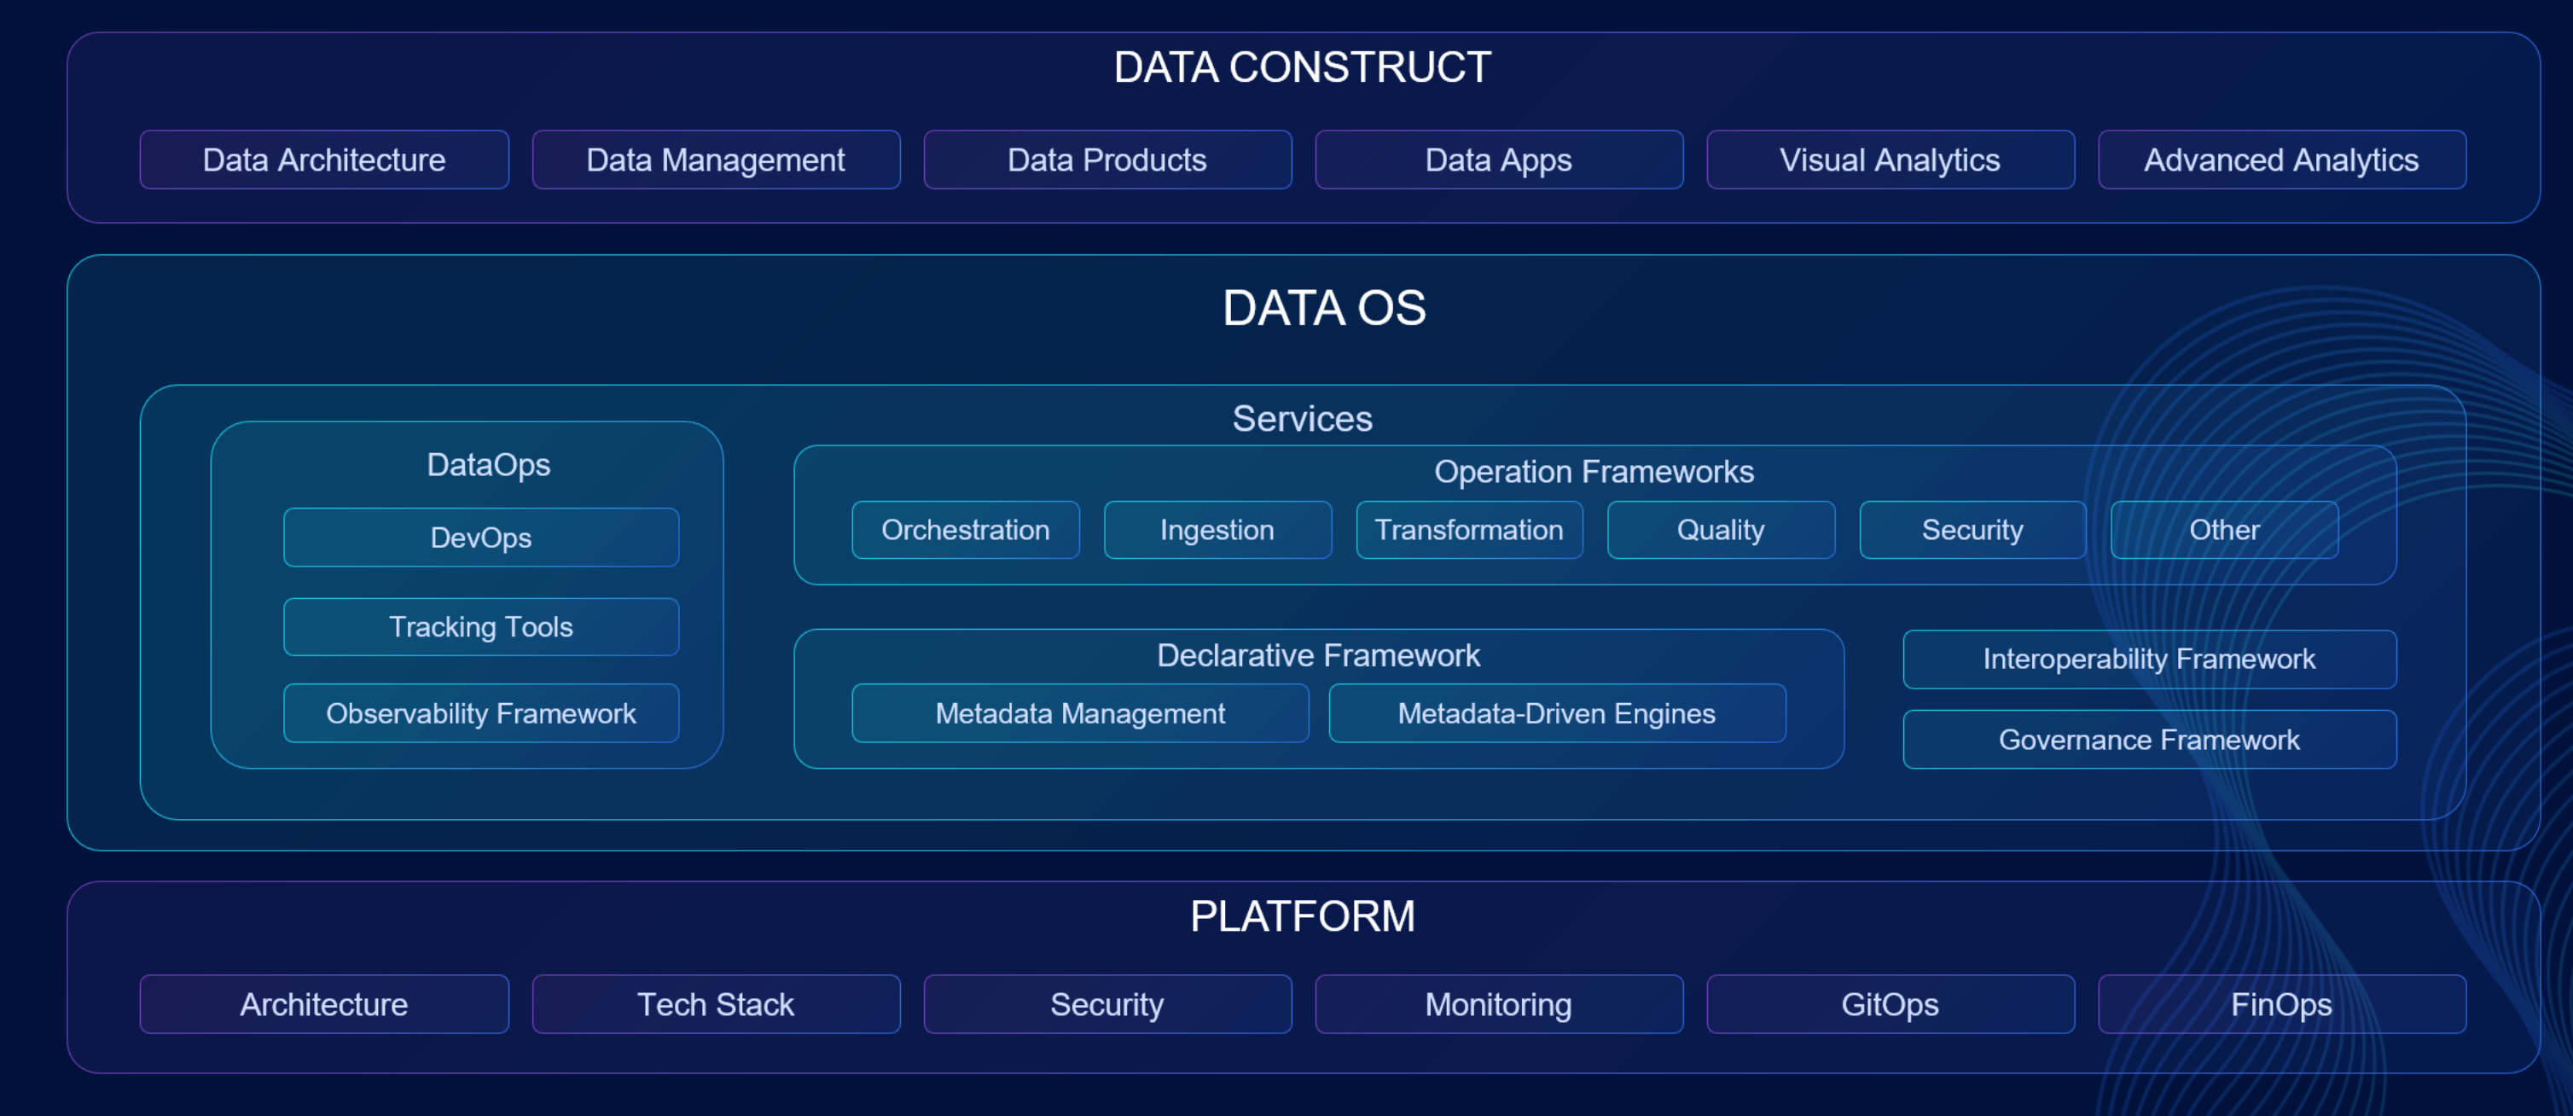Screen dimensions: 2573x1116
Task: Open the Governance Framework box
Action: click(x=2148, y=740)
